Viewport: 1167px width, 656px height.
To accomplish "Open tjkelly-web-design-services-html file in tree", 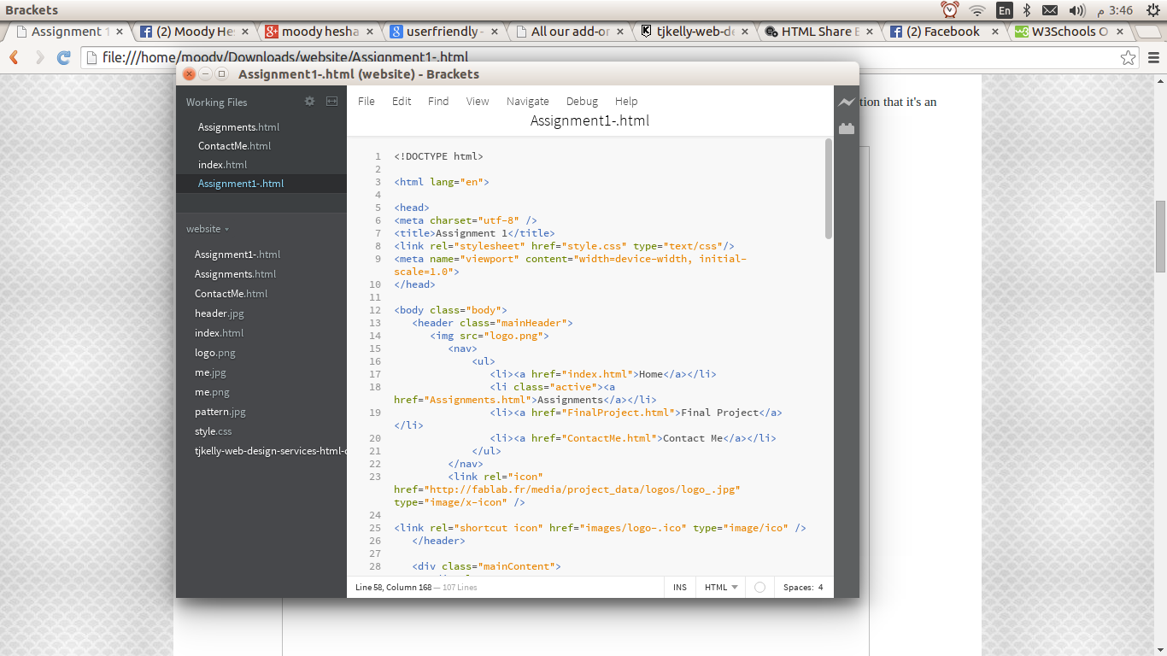I will 270,450.
